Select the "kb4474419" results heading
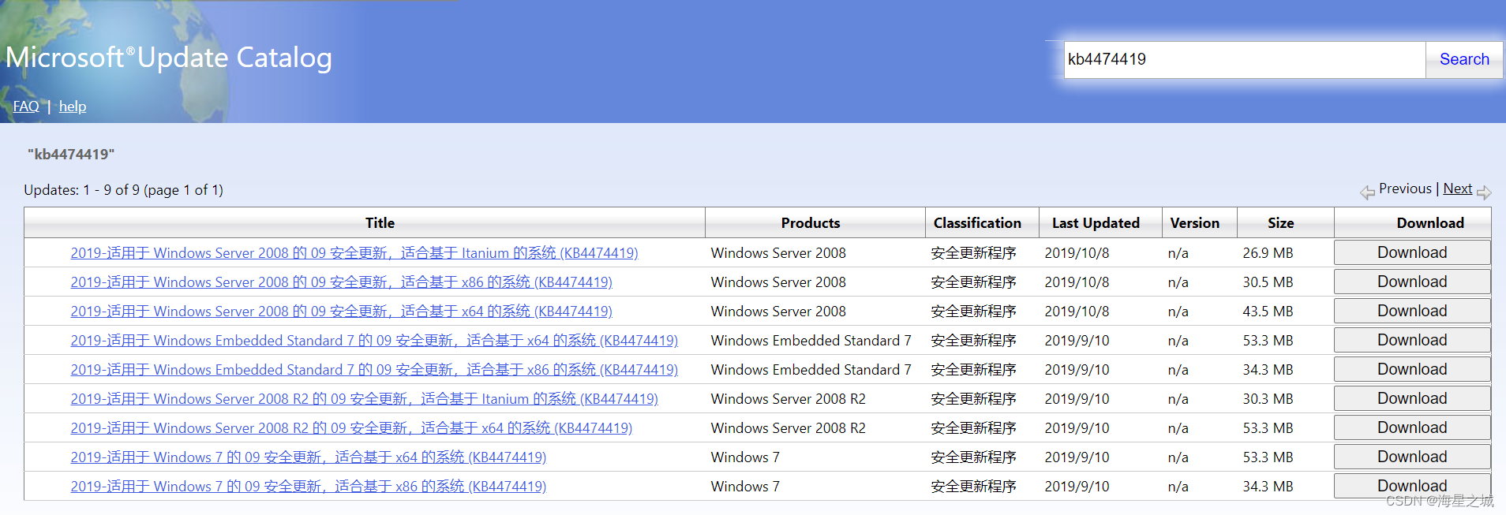1506x515 pixels. click(71, 154)
